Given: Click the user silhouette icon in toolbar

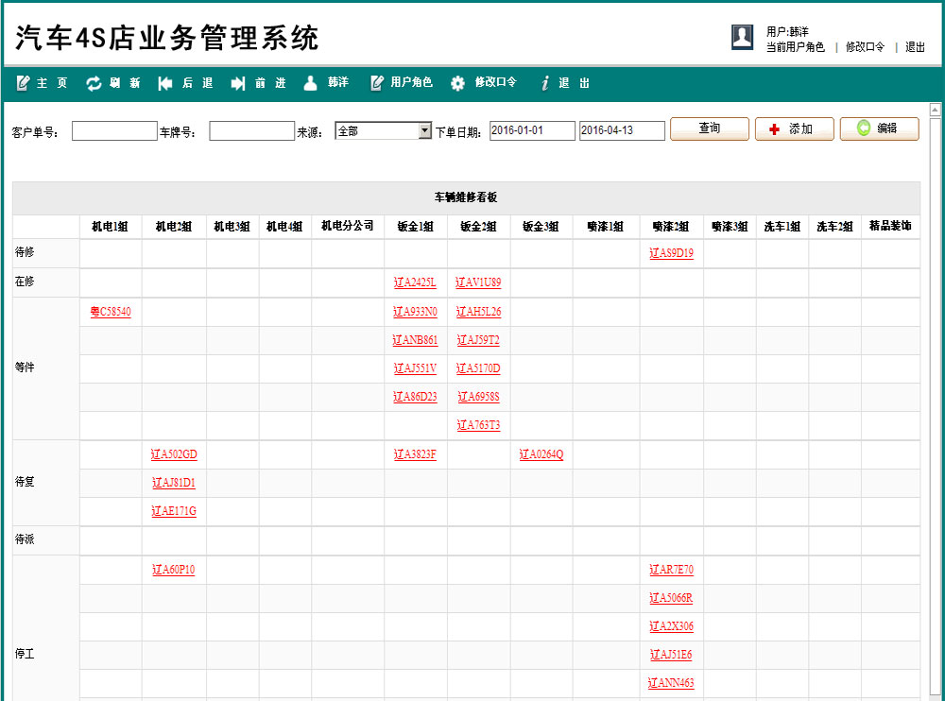Looking at the screenshot, I should point(310,83).
